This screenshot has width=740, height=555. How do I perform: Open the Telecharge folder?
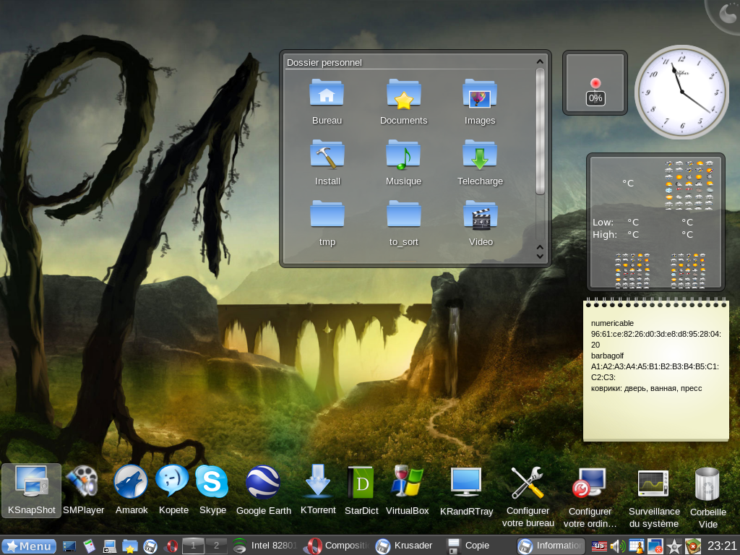click(x=480, y=158)
